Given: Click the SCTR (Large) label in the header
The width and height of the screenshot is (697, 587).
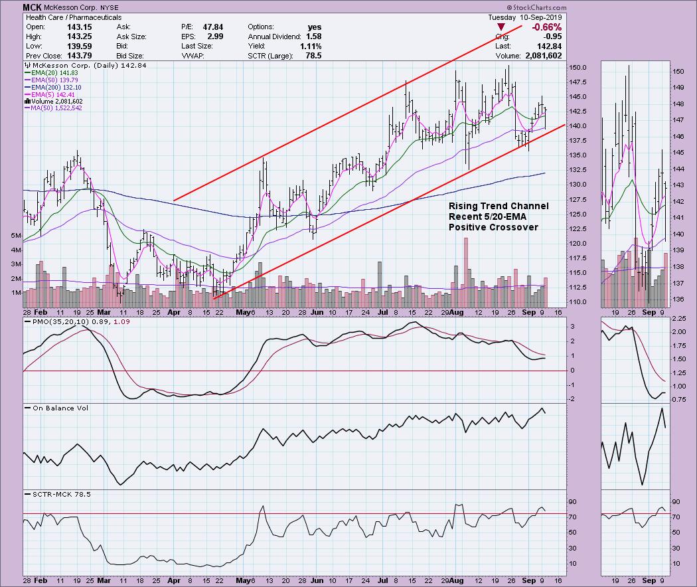Looking at the screenshot, I should coord(270,56).
